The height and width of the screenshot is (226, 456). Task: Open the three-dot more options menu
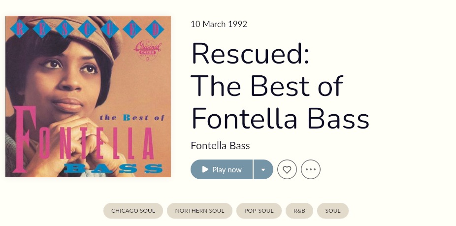coord(311,169)
